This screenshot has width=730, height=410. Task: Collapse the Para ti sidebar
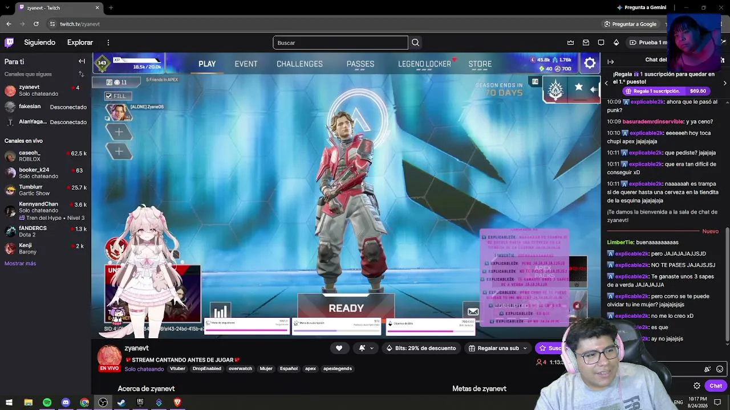tap(82, 61)
